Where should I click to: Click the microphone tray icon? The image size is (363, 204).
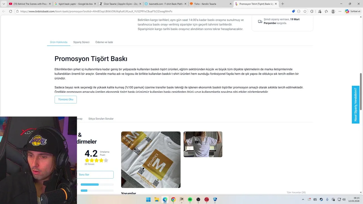pos(327,199)
